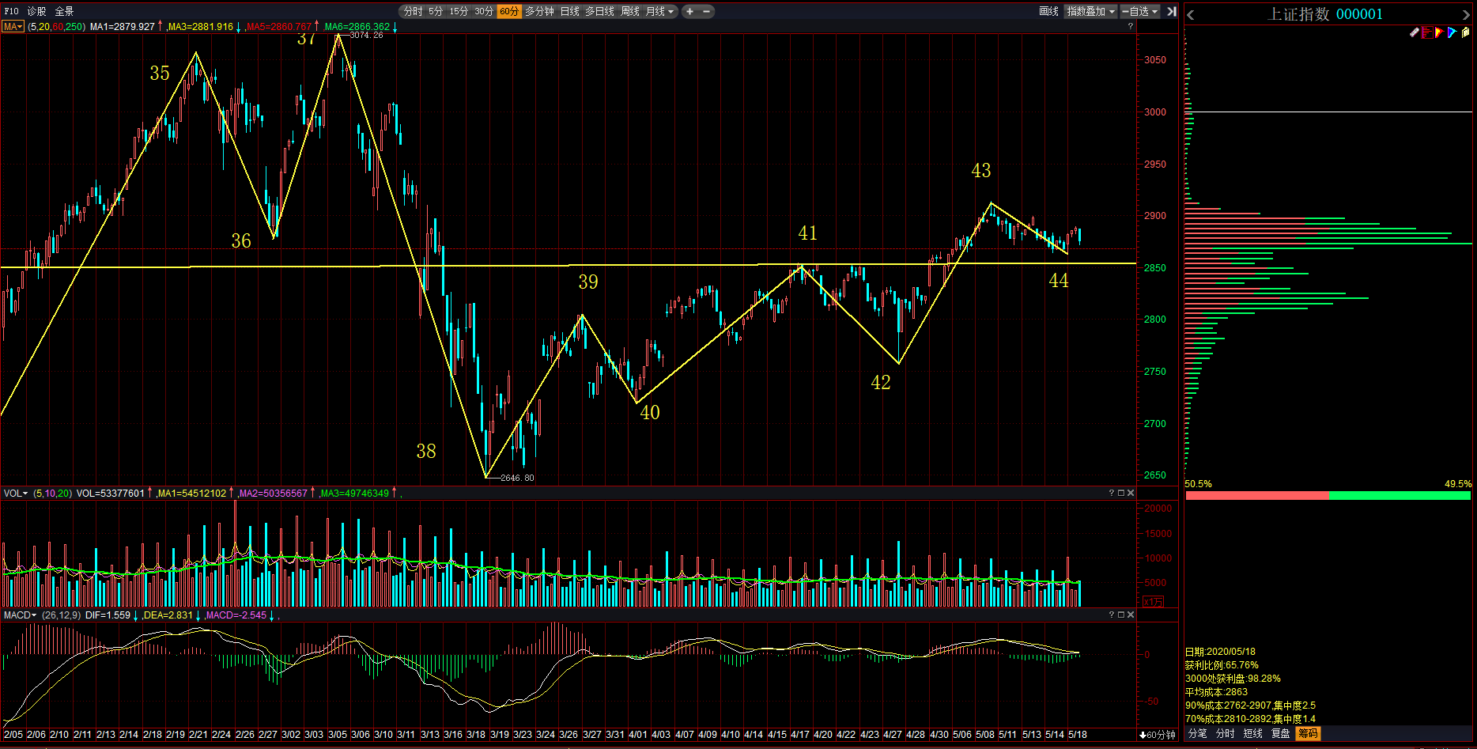Select the red chip distribution bars icon

point(1427,32)
